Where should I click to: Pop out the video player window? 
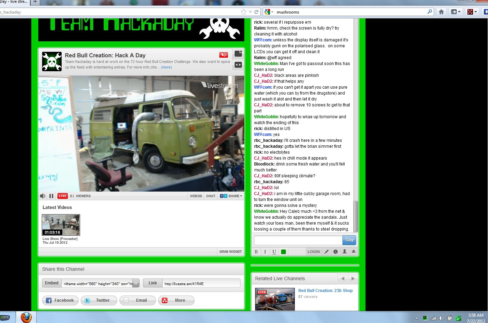tap(238, 54)
